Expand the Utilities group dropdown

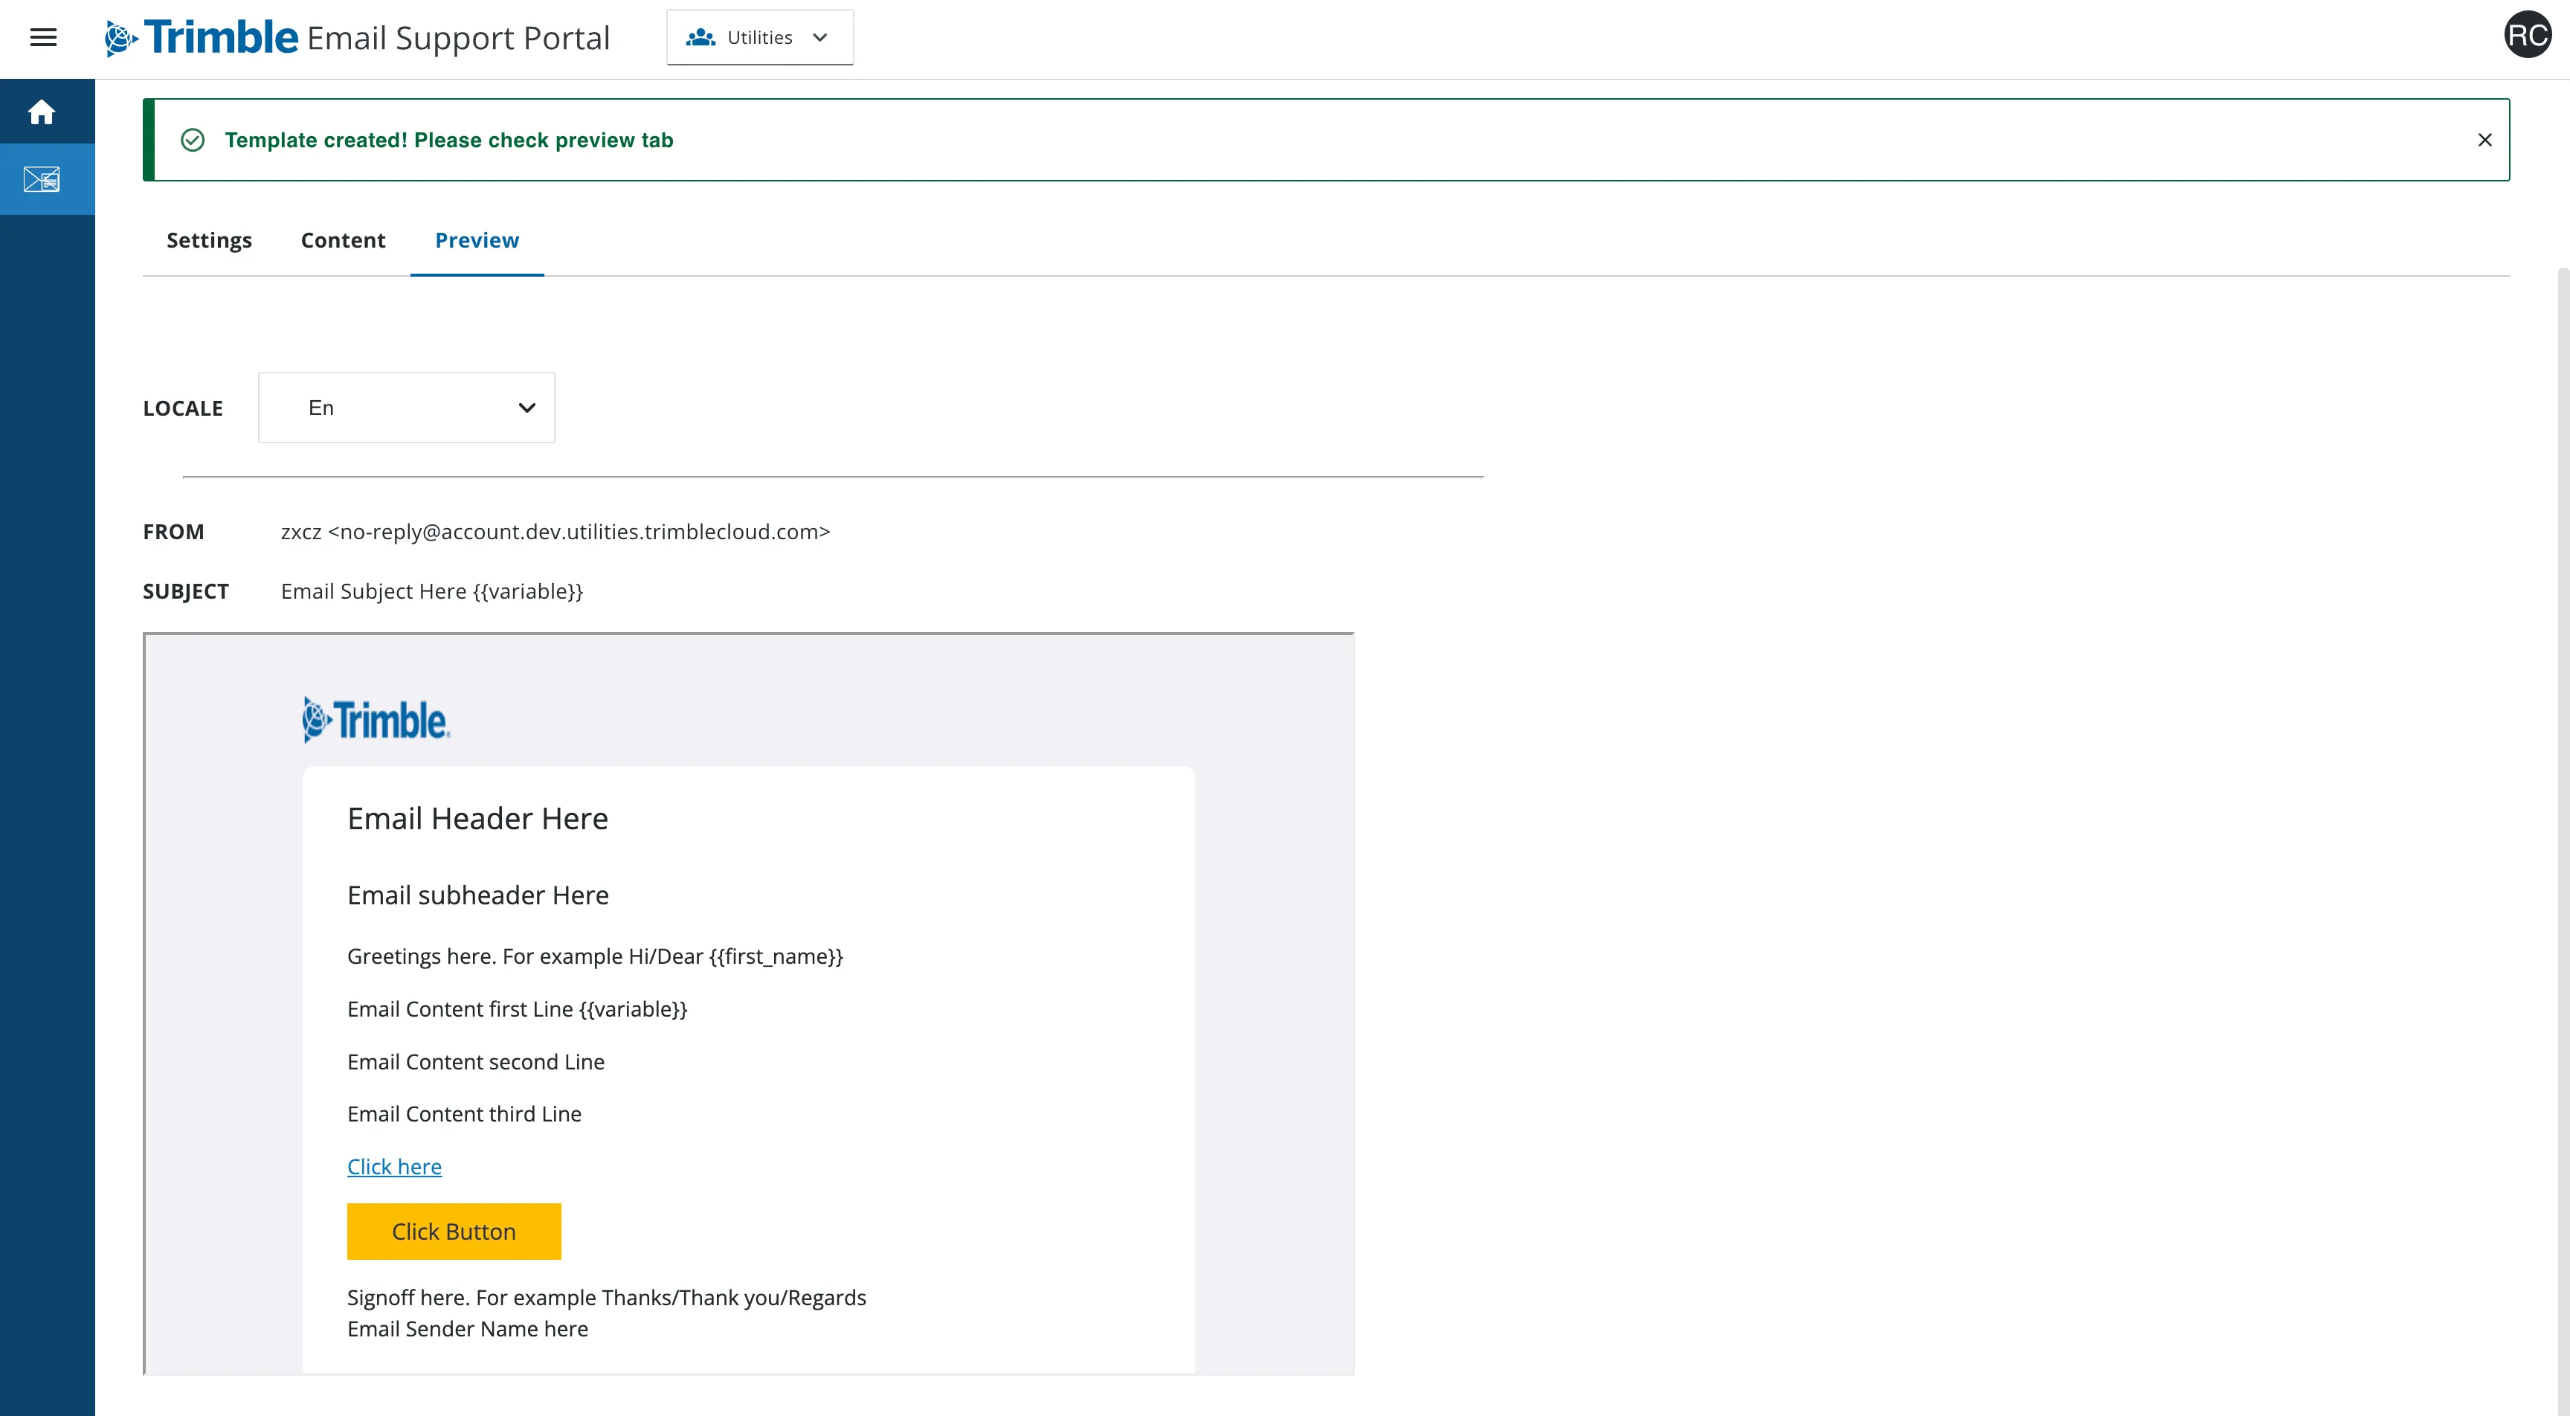759,38
